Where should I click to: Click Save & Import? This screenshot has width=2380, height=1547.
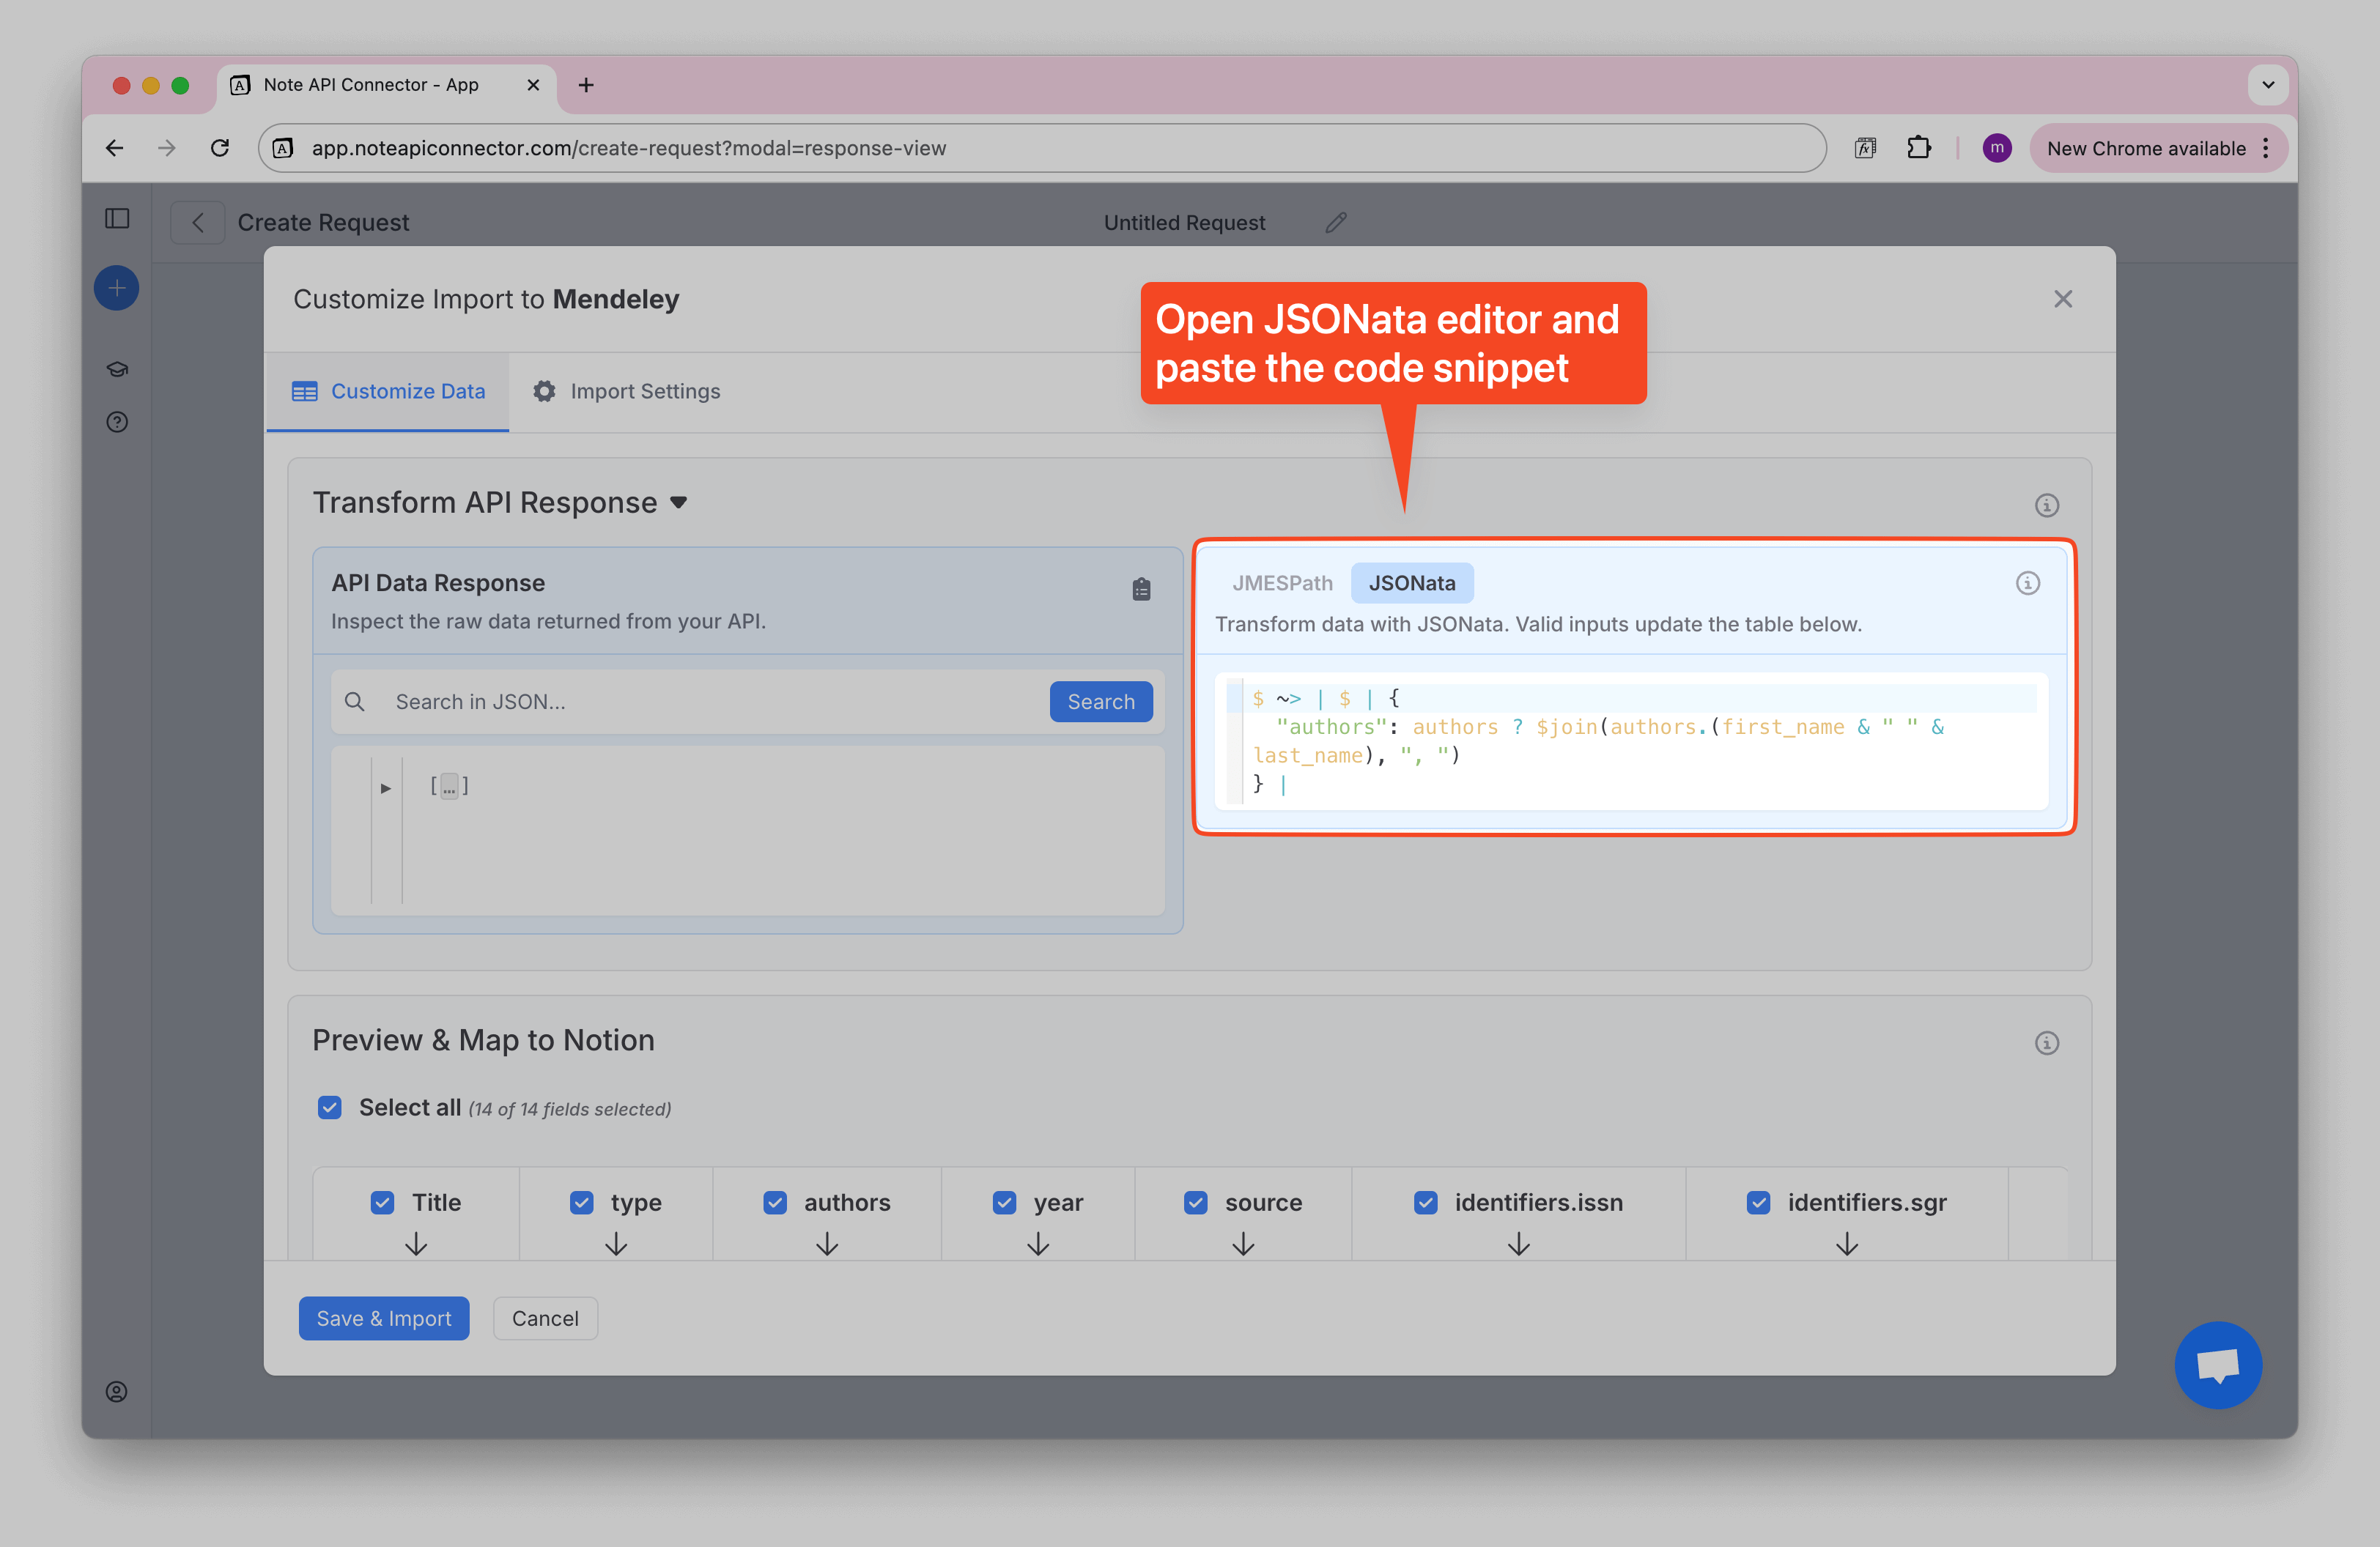(x=384, y=1318)
